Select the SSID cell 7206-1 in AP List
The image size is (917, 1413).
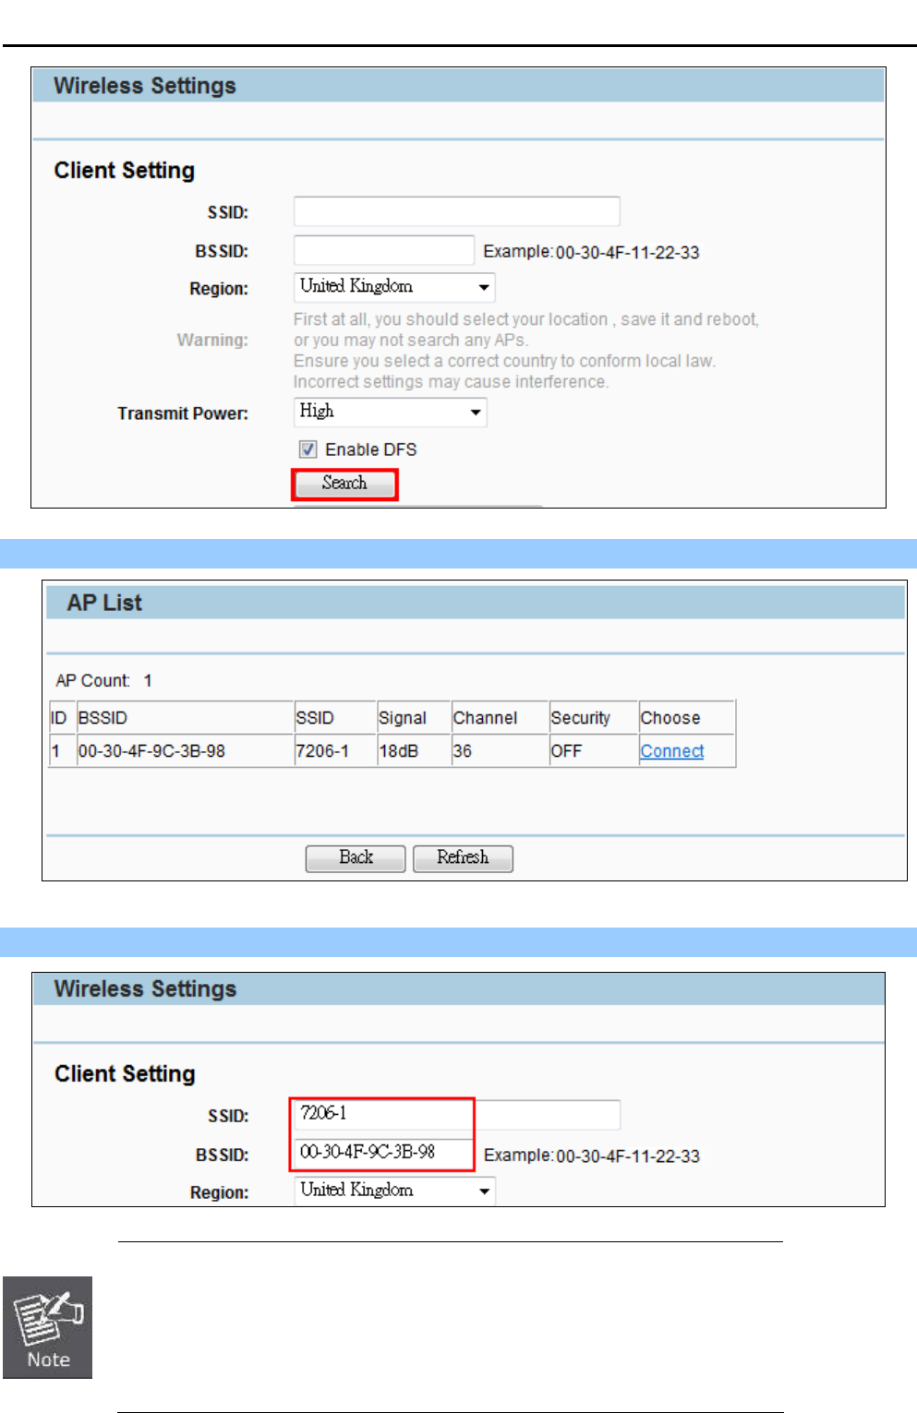click(x=335, y=750)
